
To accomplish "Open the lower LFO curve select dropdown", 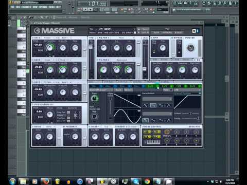I will point(157,114).
